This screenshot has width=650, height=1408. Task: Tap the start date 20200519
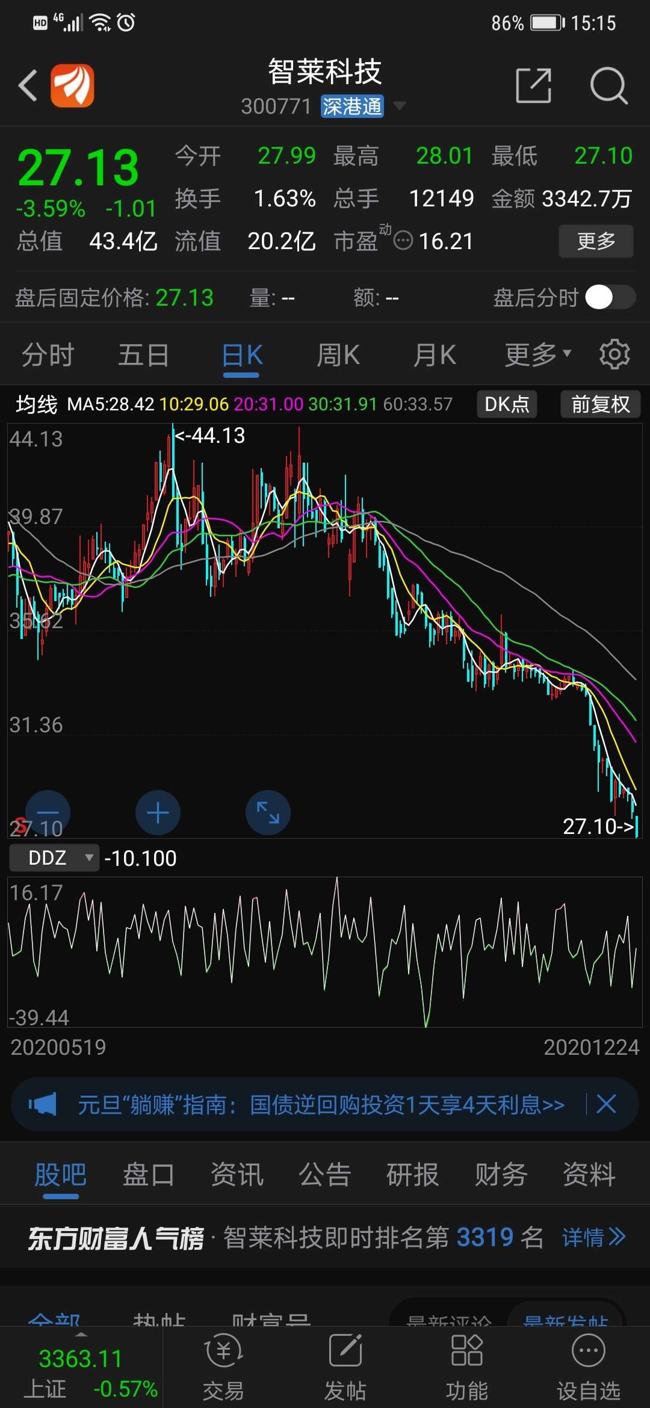(x=58, y=1047)
